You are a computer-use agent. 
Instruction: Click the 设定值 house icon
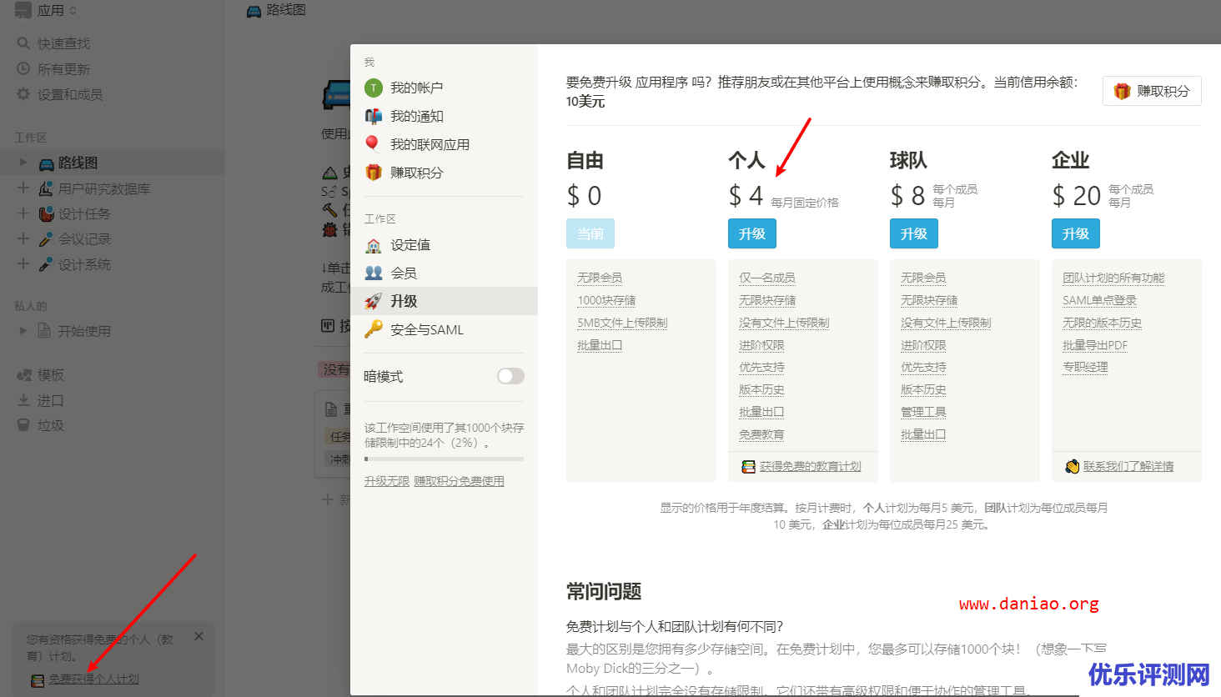(374, 245)
